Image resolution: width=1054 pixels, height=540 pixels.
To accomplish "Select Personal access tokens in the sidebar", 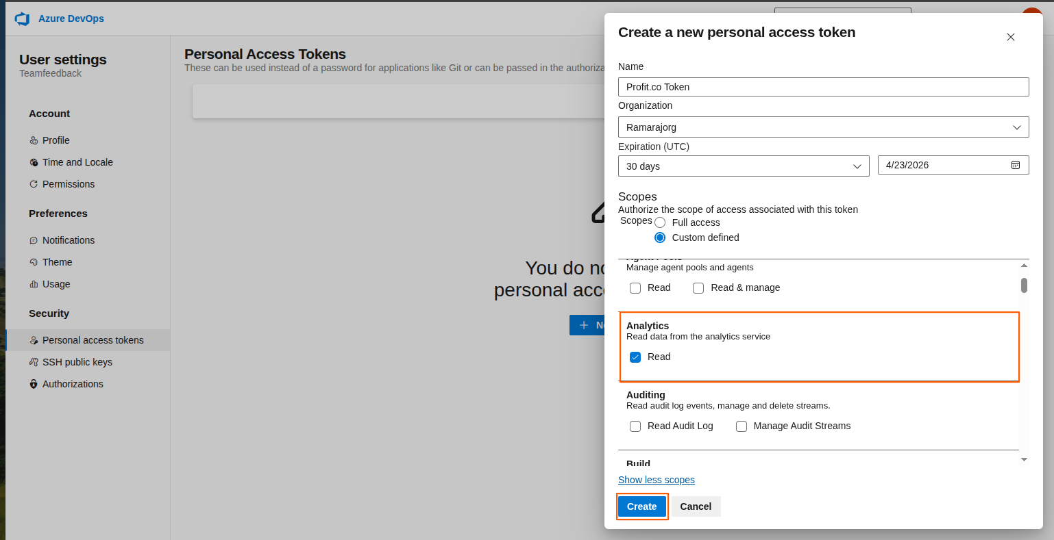I will pyautogui.click(x=88, y=340).
